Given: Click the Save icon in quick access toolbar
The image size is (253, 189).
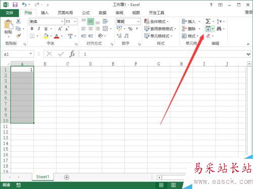Looking at the screenshot, I should pyautogui.click(x=15, y=5).
